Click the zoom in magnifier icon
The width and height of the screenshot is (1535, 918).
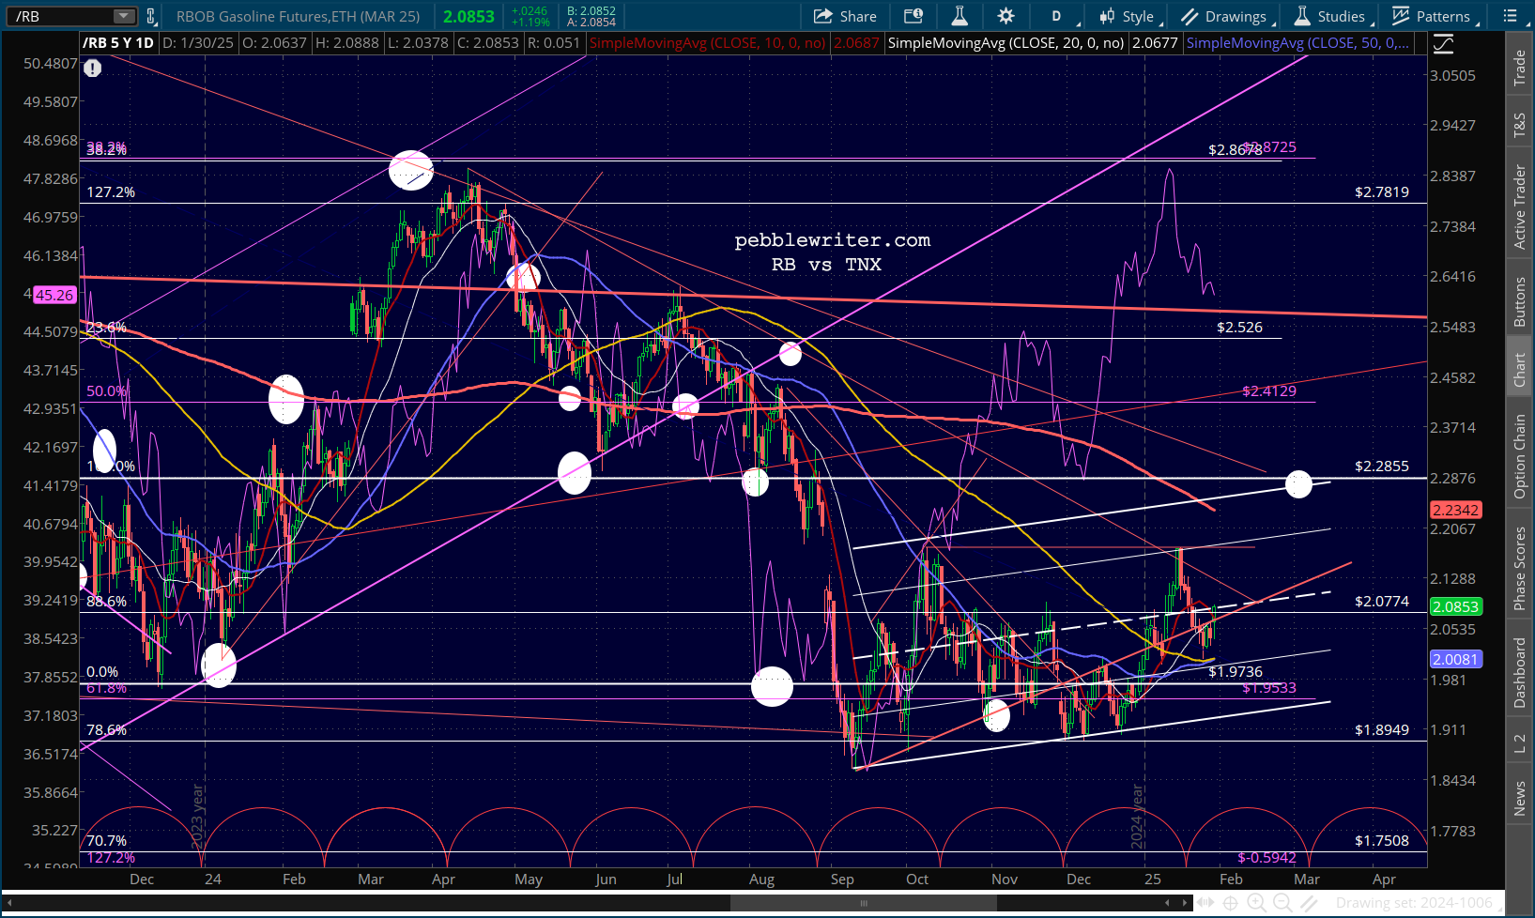(x=1256, y=903)
